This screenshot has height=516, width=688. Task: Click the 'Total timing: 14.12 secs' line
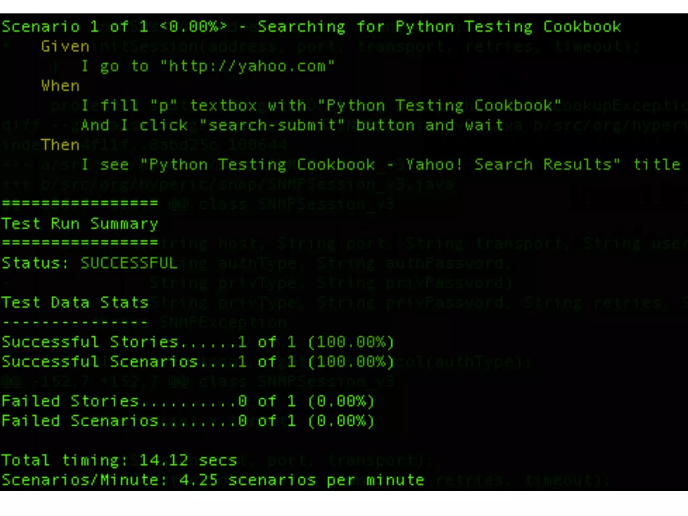click(x=120, y=461)
